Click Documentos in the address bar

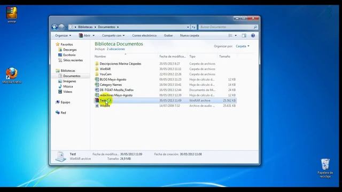pos(106,27)
